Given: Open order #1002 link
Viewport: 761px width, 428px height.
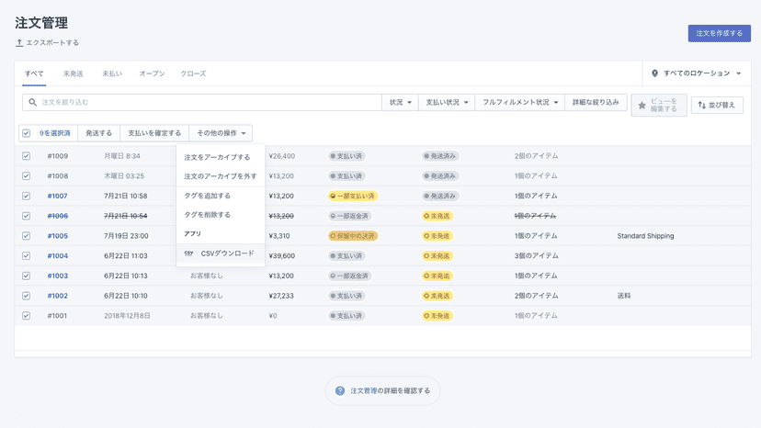Looking at the screenshot, I should 57,296.
